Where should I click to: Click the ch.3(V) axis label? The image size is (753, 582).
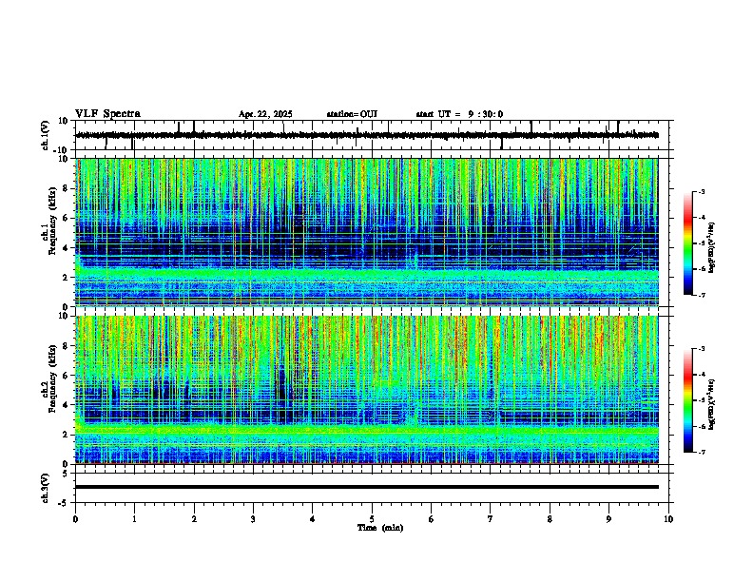tap(46, 488)
